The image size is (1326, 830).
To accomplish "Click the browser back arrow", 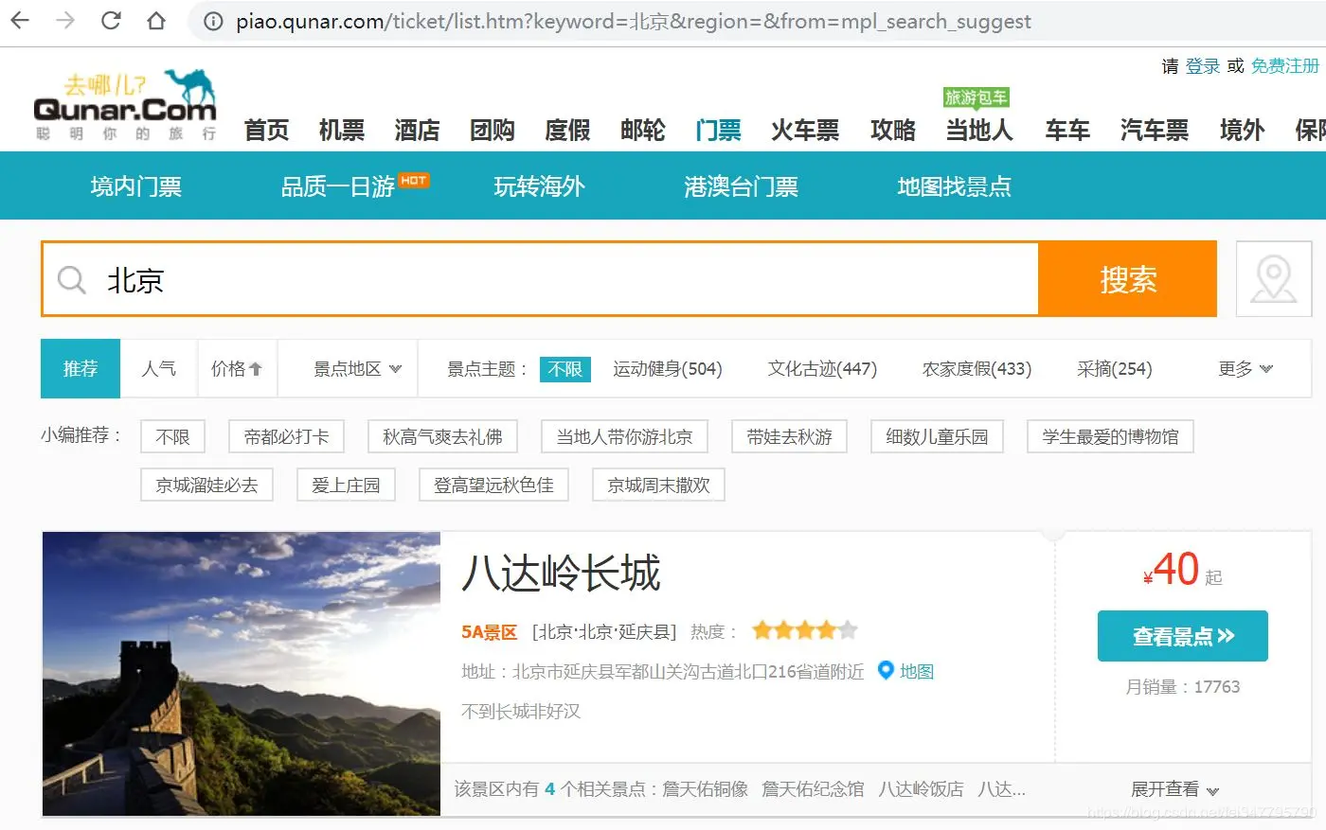I will click(20, 20).
